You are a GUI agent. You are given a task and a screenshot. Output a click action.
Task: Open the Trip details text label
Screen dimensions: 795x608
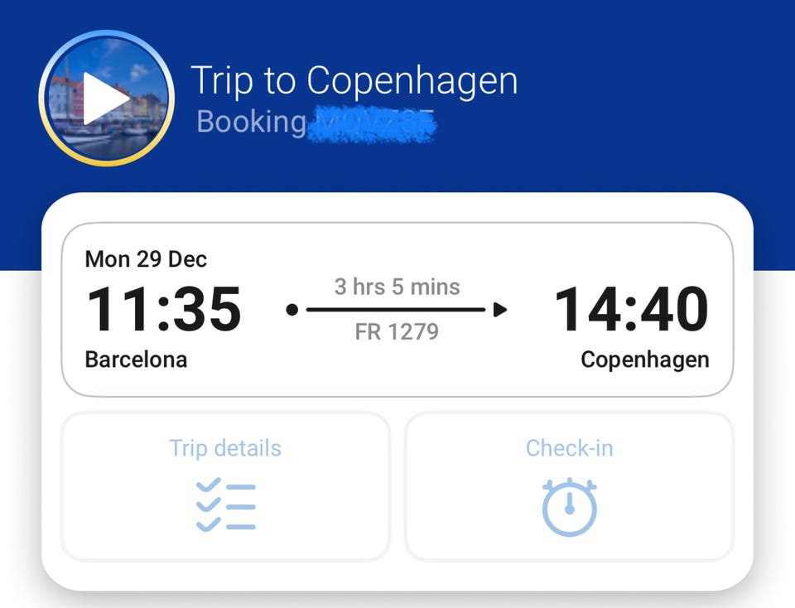(225, 448)
